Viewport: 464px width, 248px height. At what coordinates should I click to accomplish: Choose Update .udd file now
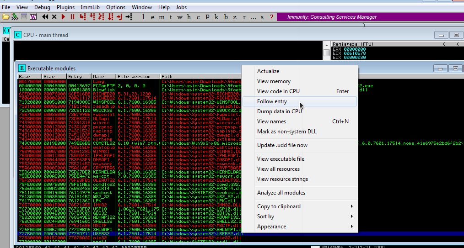tap(299, 145)
